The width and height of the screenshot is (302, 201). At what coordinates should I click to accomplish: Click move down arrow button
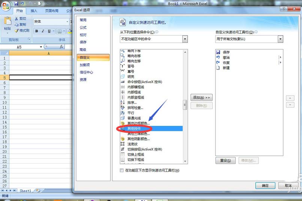click(x=290, y=105)
